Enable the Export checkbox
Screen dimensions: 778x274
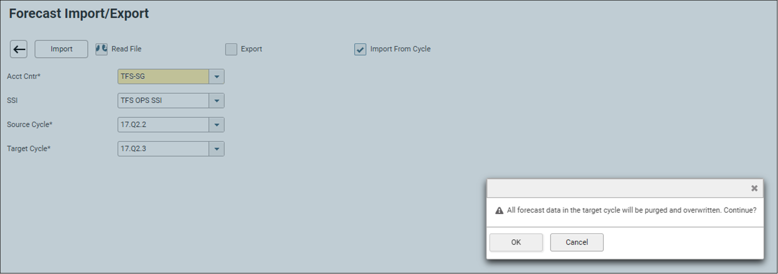click(x=231, y=49)
